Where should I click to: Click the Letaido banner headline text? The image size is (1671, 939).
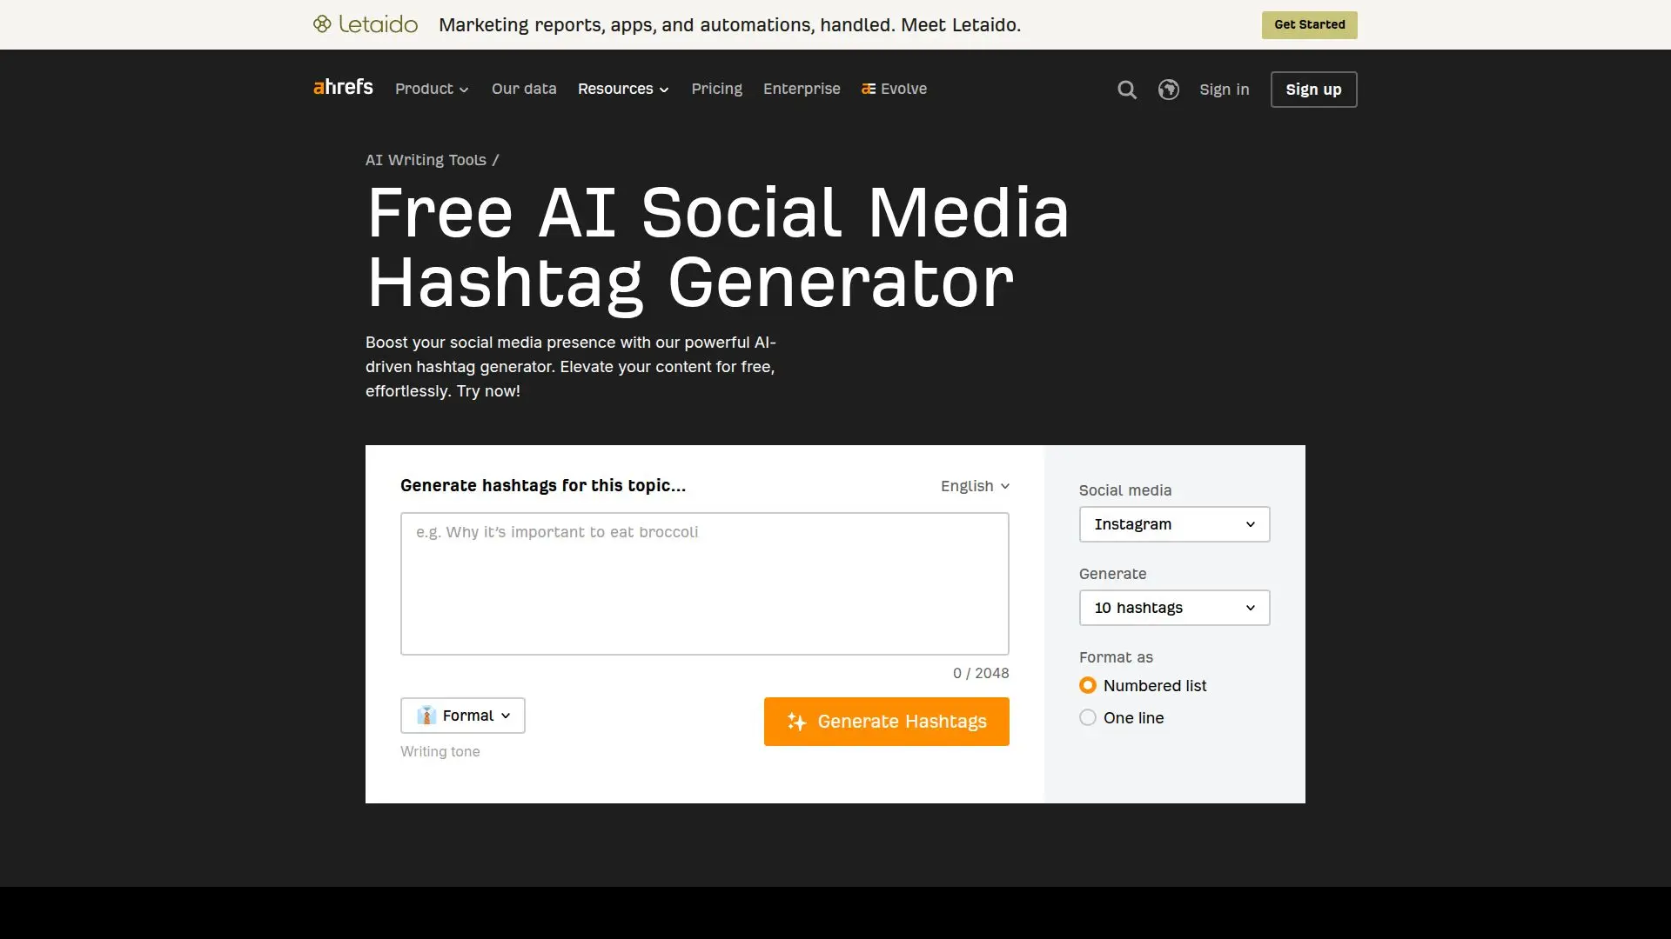[x=729, y=24]
